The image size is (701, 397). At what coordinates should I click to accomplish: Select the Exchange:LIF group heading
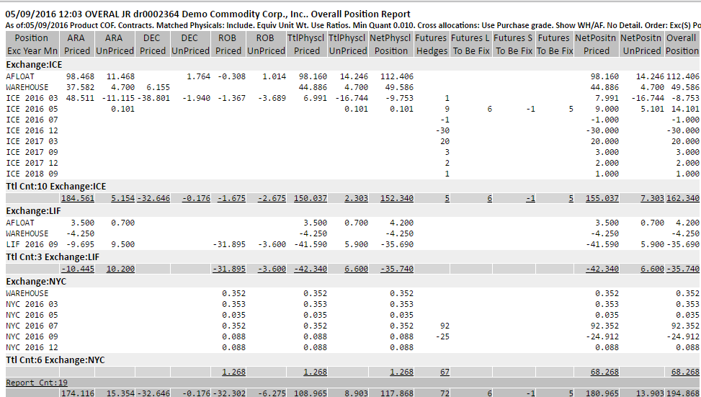tap(33, 211)
